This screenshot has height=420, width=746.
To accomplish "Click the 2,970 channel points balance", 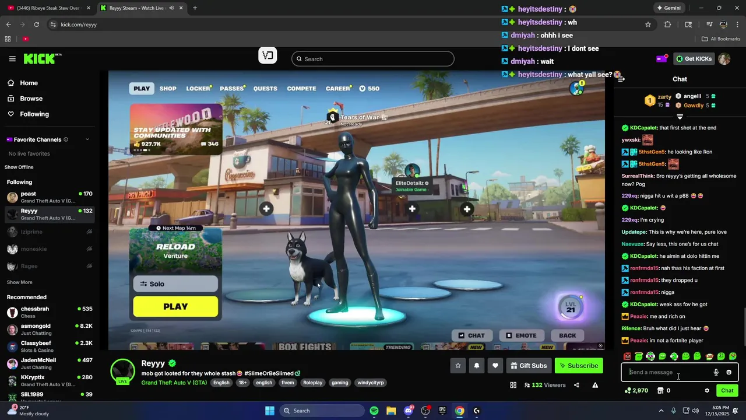I will pyautogui.click(x=636, y=391).
